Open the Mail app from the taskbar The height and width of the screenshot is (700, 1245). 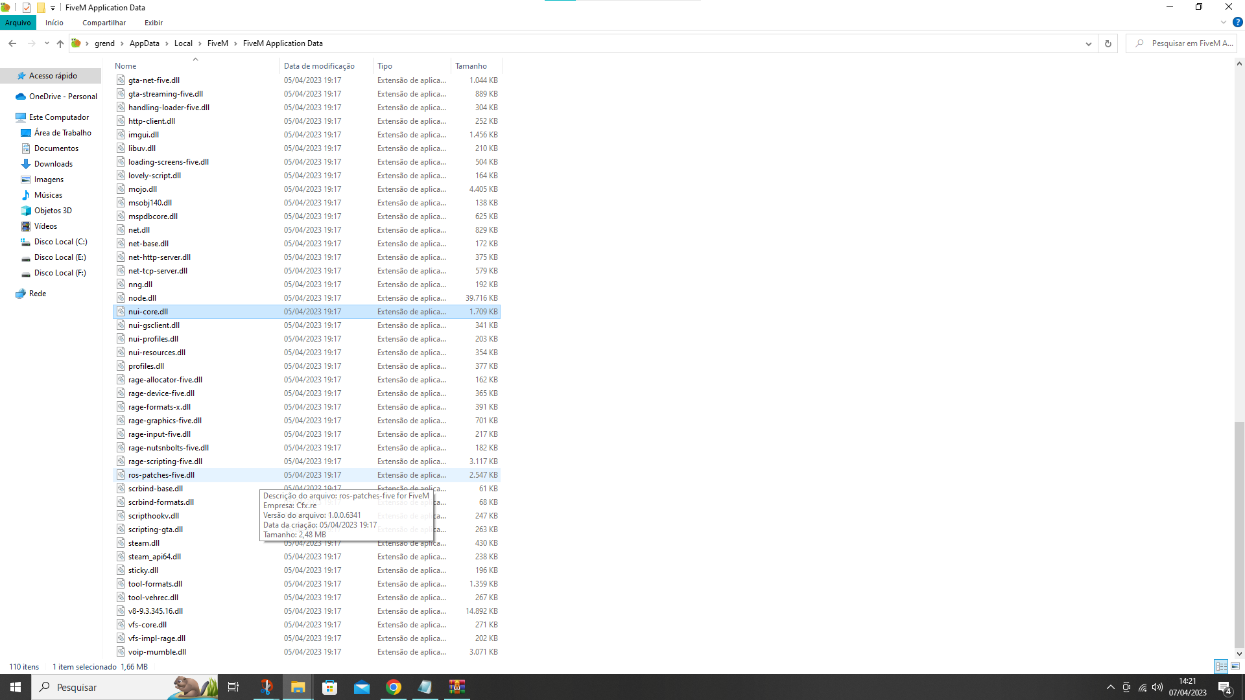(361, 687)
